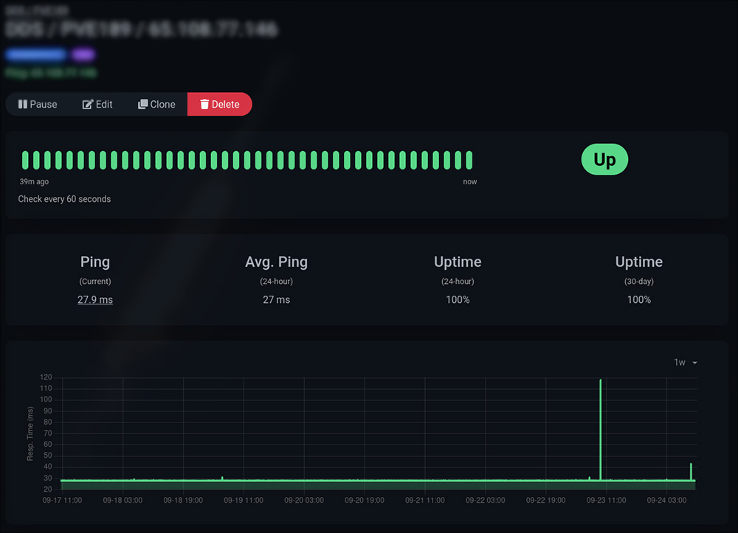Click the pencil icon beside Edit

[x=88, y=105]
